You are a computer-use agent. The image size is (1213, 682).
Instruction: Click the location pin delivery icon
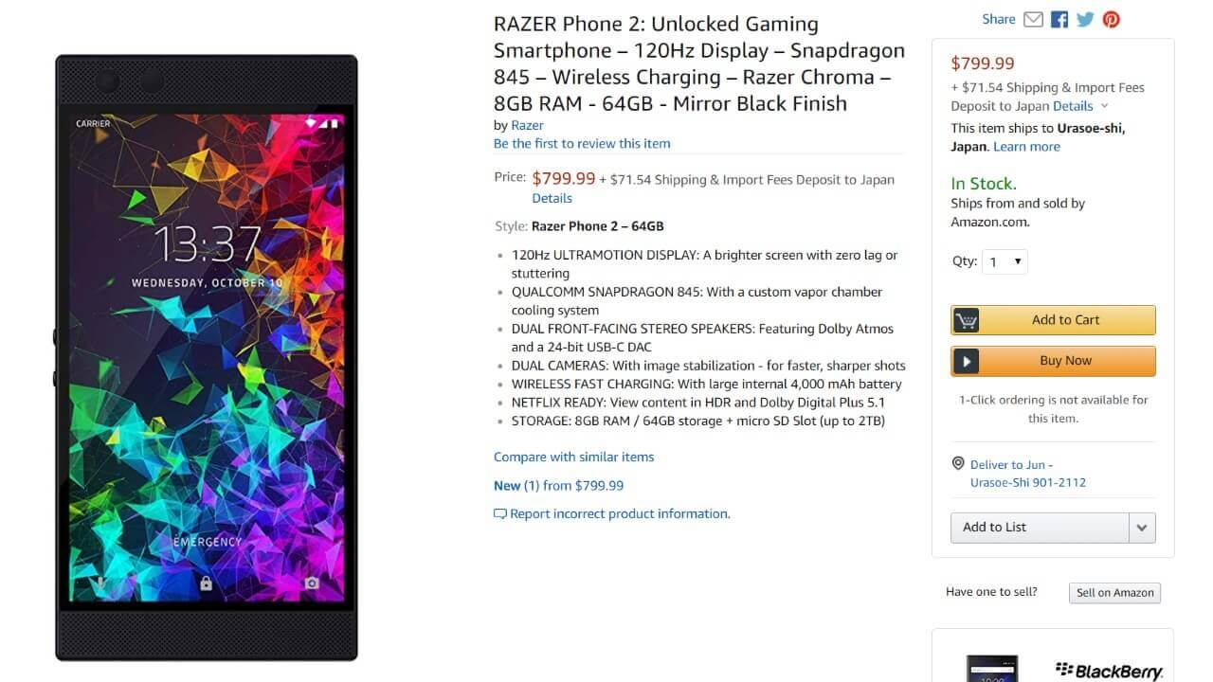coord(958,464)
